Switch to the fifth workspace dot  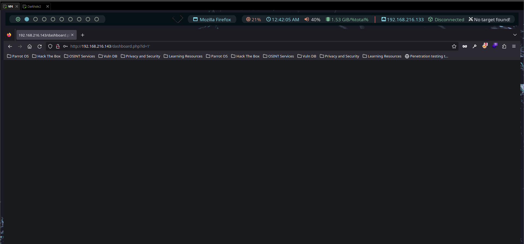tap(53, 19)
